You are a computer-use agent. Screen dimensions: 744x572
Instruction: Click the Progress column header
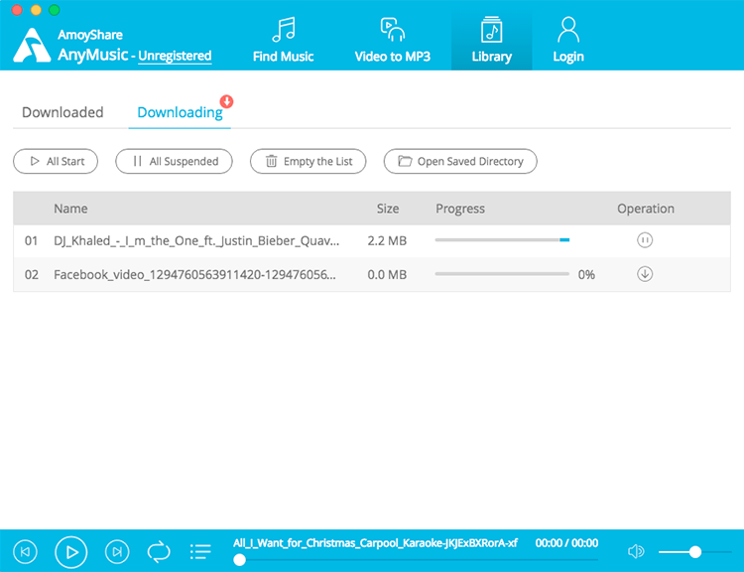click(460, 209)
